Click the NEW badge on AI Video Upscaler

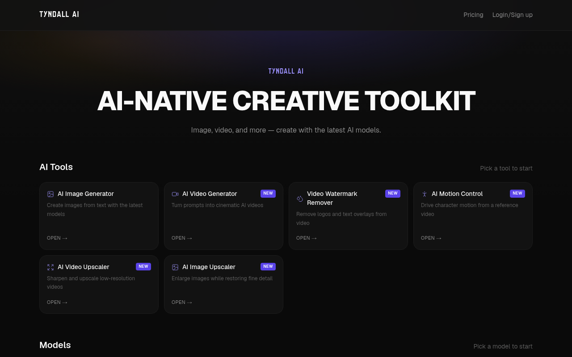[143, 266]
